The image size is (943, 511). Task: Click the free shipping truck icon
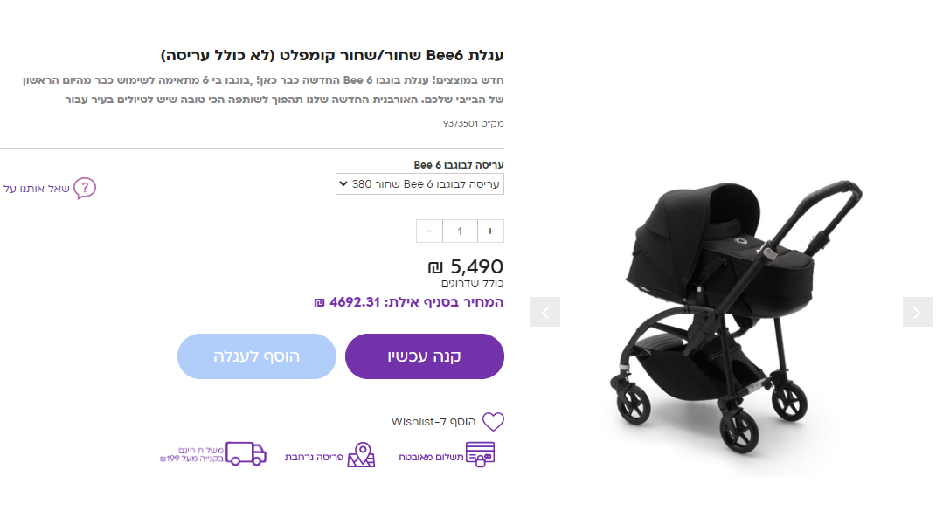[246, 454]
